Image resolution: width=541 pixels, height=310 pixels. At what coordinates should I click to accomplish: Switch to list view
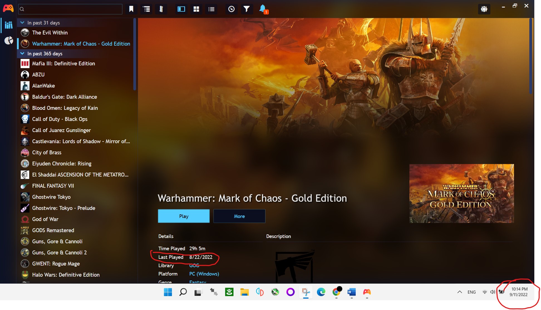211,9
